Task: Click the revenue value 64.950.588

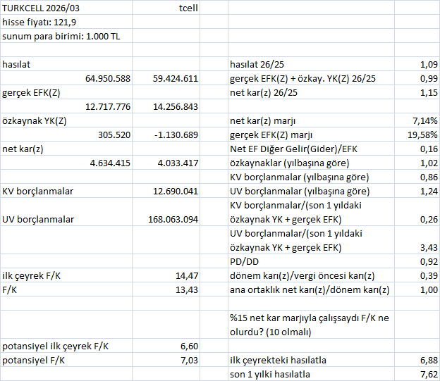Action: [66, 78]
